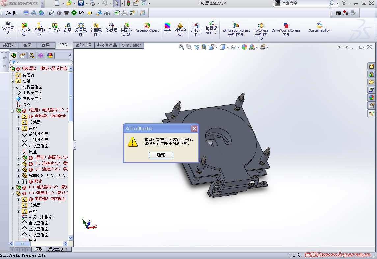Viewport: 377px width, 259px height.
Task: Click 确定 in the SolidWorks warning dialog
Action: coord(161,155)
